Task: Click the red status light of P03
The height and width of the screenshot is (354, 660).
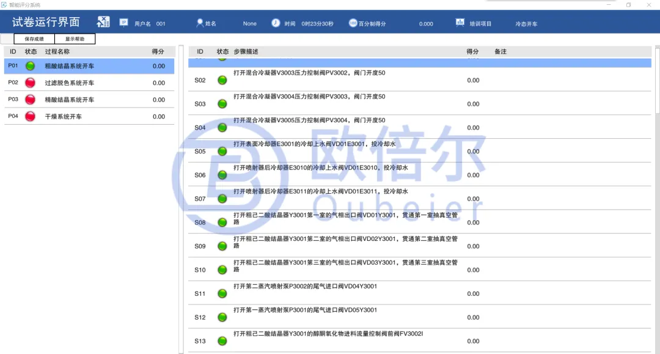Action: tap(31, 99)
